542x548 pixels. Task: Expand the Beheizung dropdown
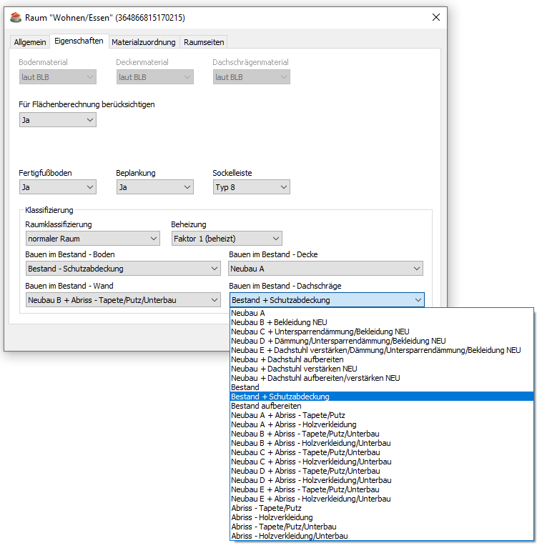click(x=227, y=239)
